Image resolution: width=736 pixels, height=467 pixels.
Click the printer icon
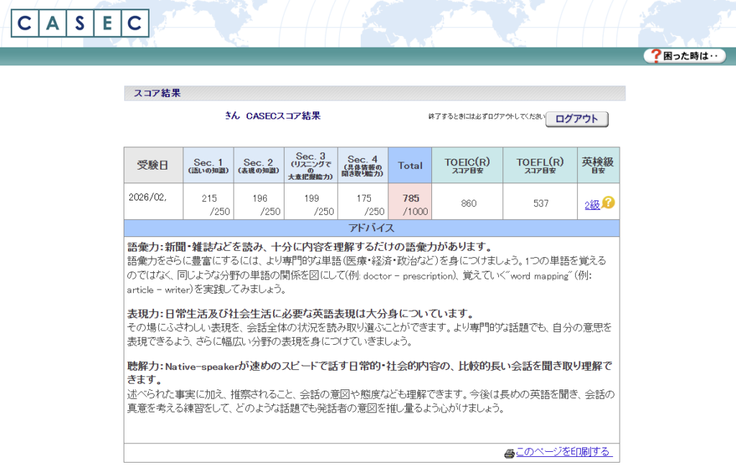pyautogui.click(x=509, y=453)
